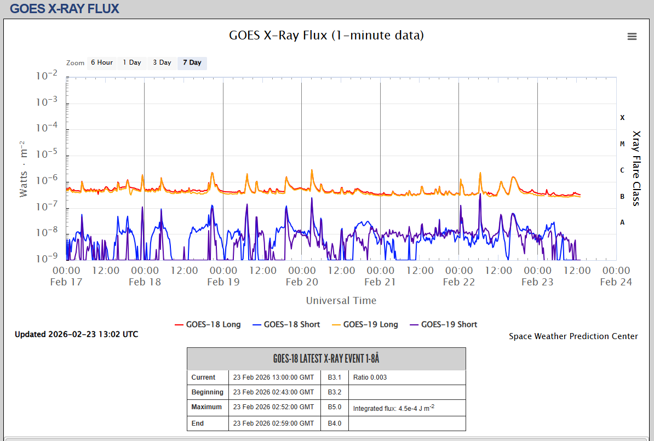
Task: Click the A flare class label
Action: [622, 222]
